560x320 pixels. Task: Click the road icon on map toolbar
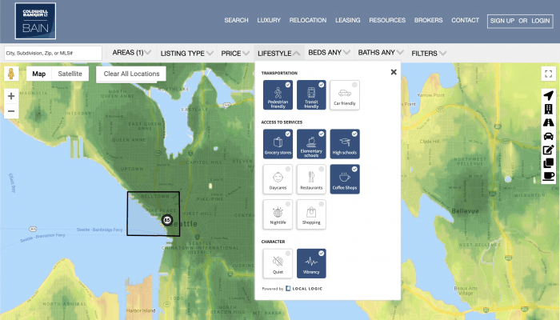pos(548,123)
